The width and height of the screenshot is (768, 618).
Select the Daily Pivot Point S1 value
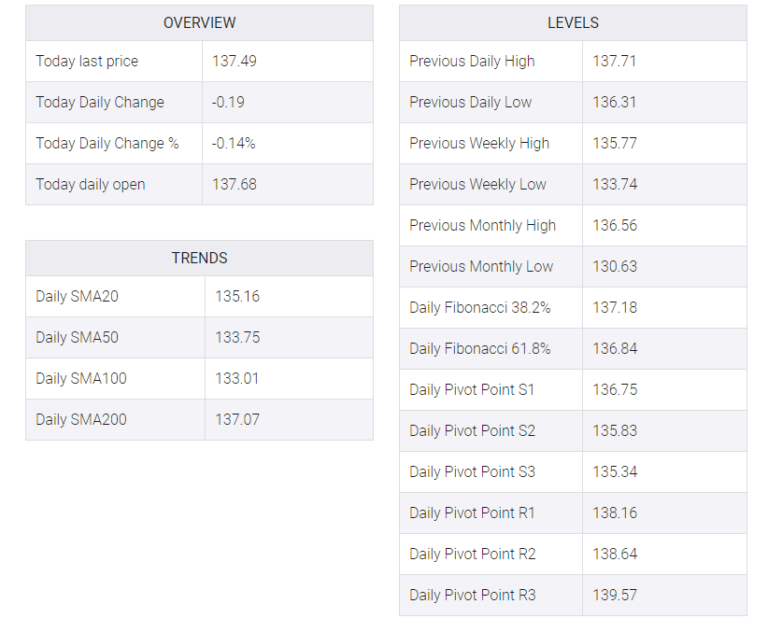615,390
